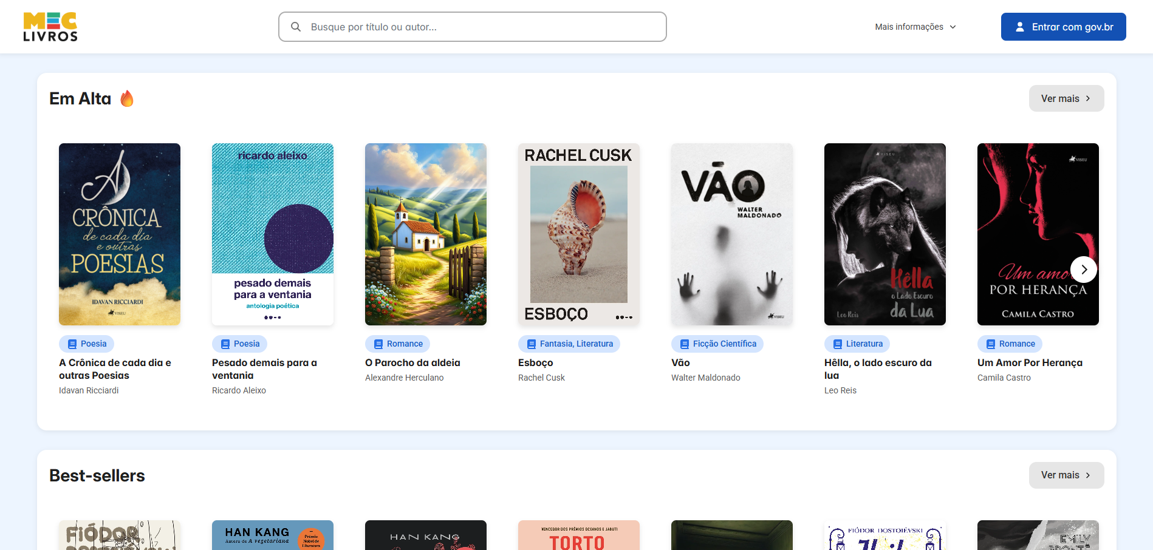
Task: Click the carousel next arrow
Action: click(x=1084, y=270)
